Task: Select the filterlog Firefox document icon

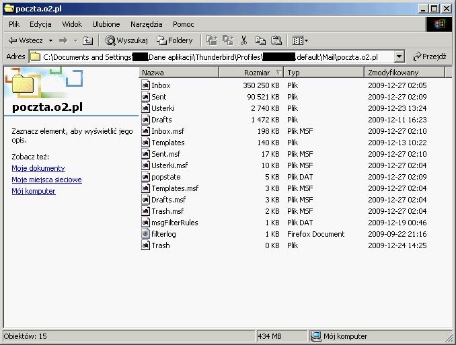Action: [145, 233]
